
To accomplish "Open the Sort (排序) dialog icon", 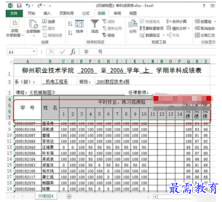I will [79, 24].
